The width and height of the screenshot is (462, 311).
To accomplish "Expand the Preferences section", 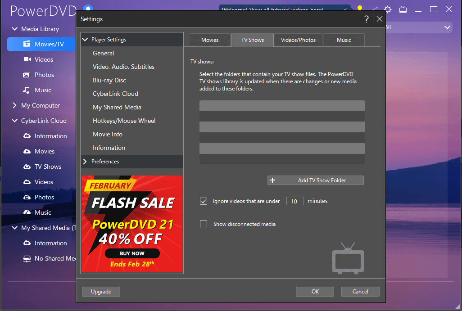I will click(85, 162).
